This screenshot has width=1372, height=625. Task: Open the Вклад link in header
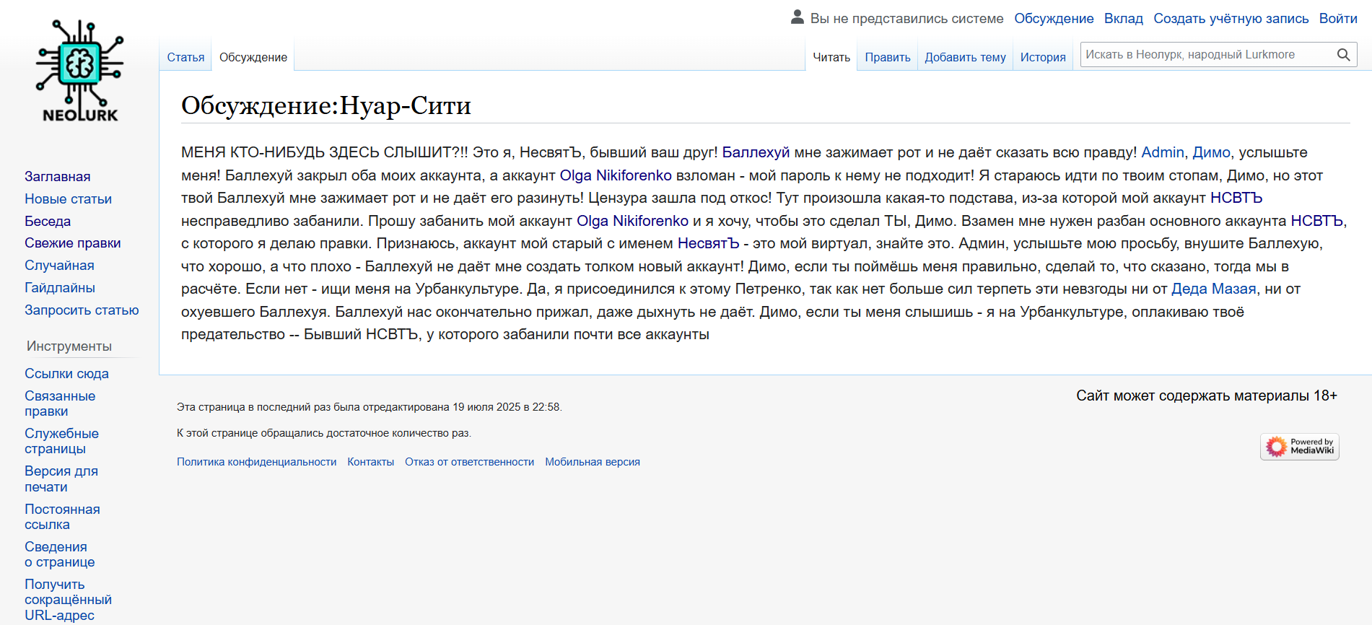[x=1123, y=19]
